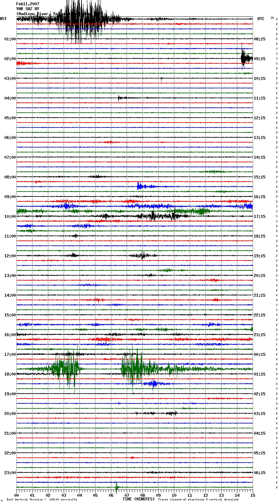
Task: Click the 04:00 MST time label
Action: (10, 98)
